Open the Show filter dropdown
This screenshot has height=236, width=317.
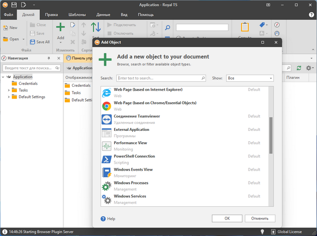pos(250,78)
